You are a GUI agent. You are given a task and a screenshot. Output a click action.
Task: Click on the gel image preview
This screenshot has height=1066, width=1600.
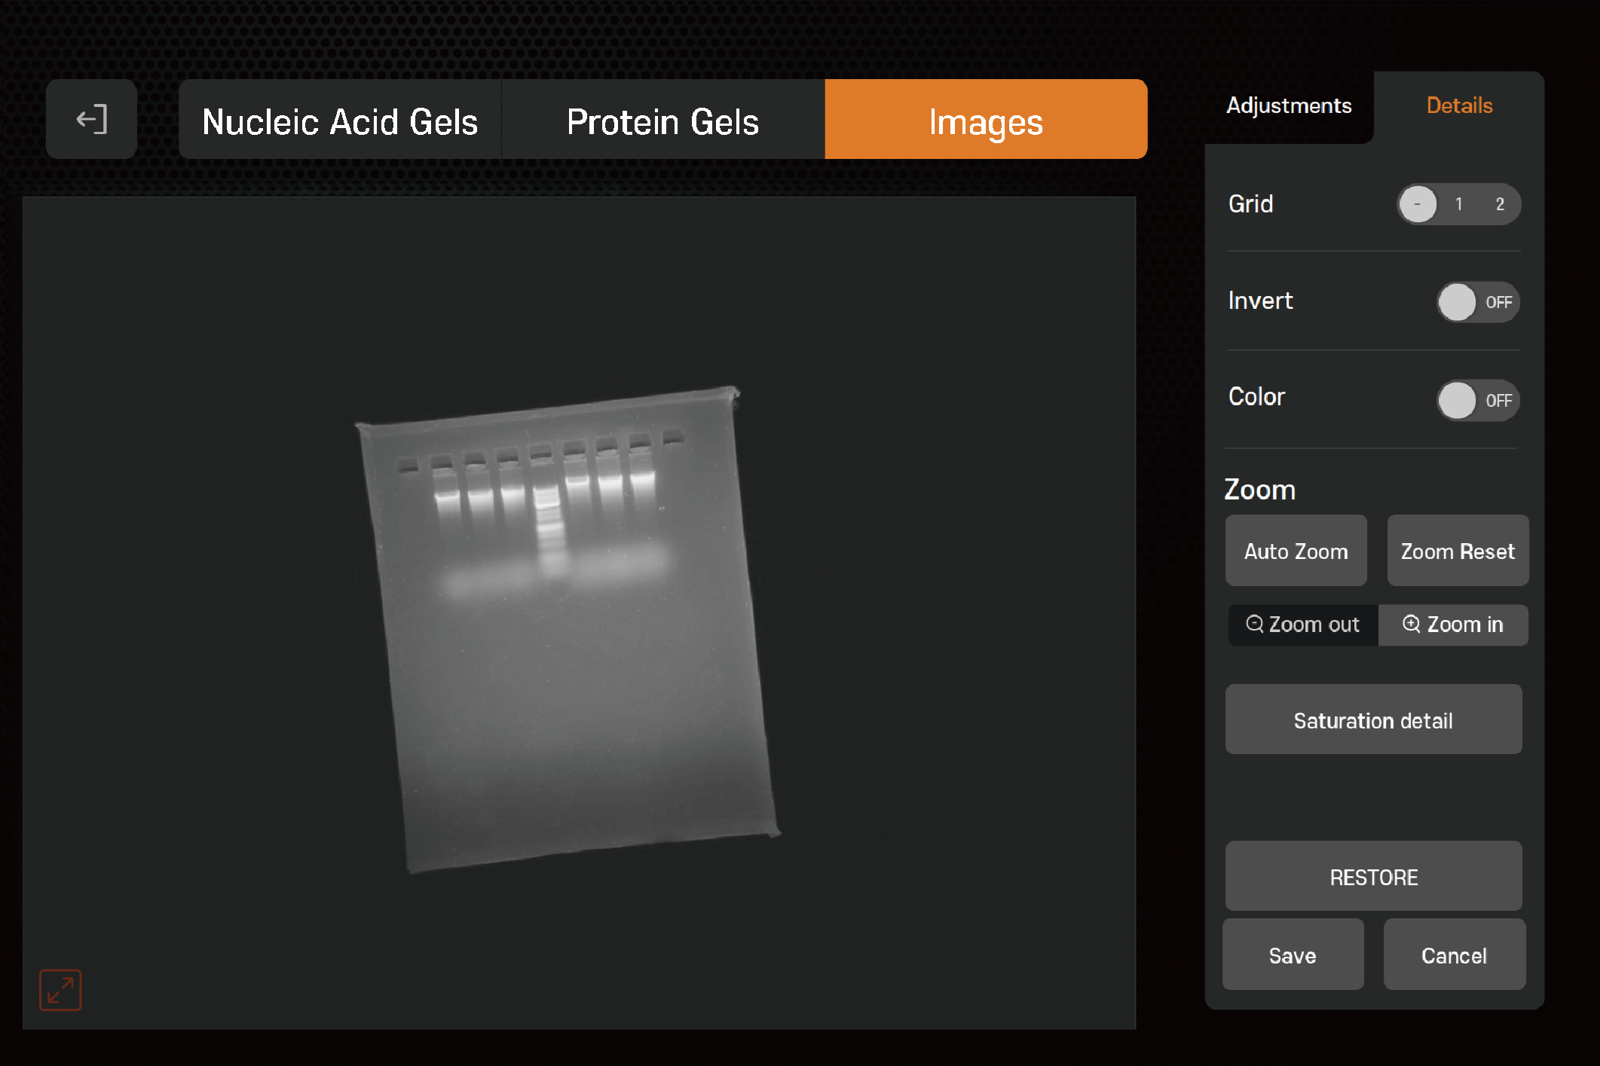(568, 630)
